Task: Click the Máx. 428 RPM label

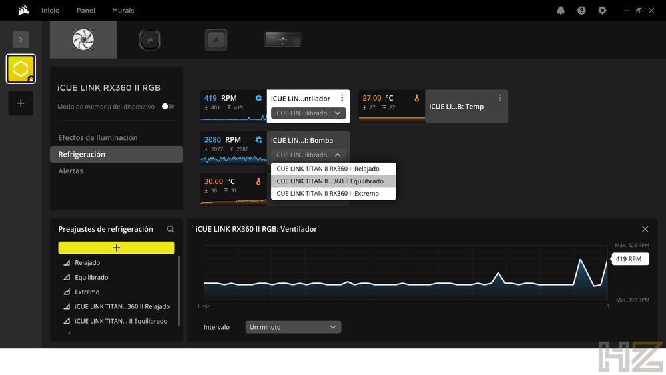Action: point(632,246)
